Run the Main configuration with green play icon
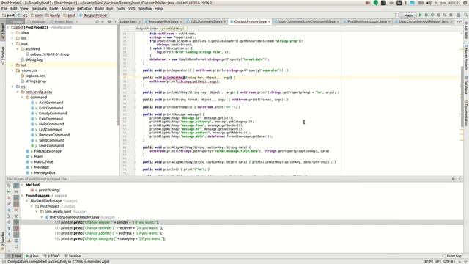The height and width of the screenshot is (264, 469). [421, 15]
